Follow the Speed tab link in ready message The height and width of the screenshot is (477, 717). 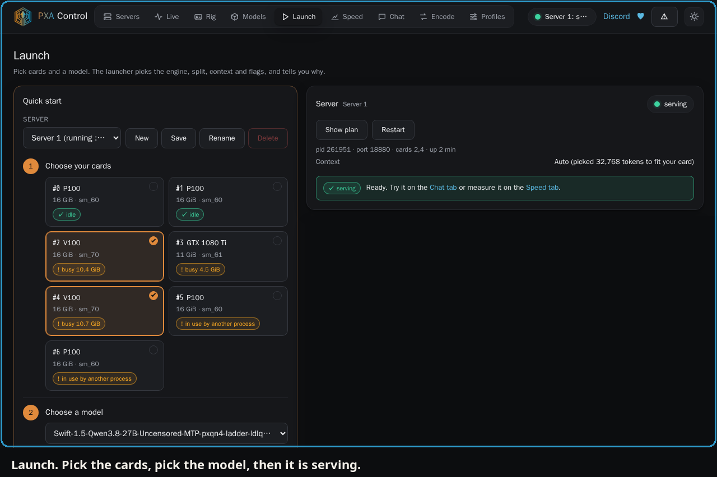click(x=542, y=188)
